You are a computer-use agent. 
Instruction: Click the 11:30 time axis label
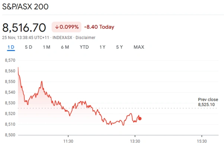point(68,142)
